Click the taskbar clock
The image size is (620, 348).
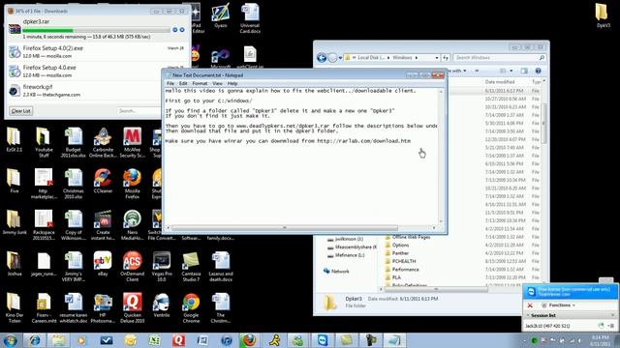coord(601,340)
